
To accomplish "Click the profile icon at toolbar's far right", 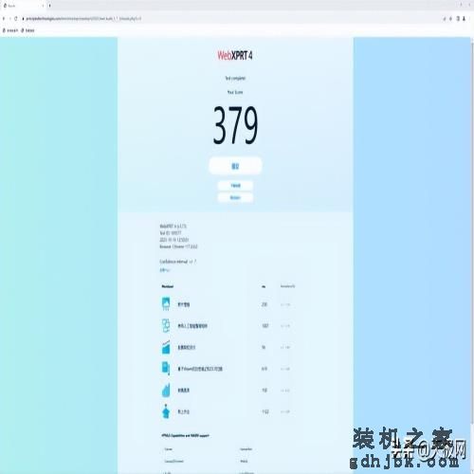I will click(465, 19).
